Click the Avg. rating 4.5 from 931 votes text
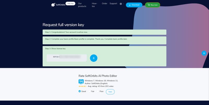Screen dimensions: 209x105 (x=101, y=86)
